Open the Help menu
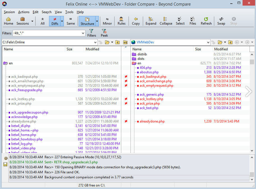 (x=80, y=12)
